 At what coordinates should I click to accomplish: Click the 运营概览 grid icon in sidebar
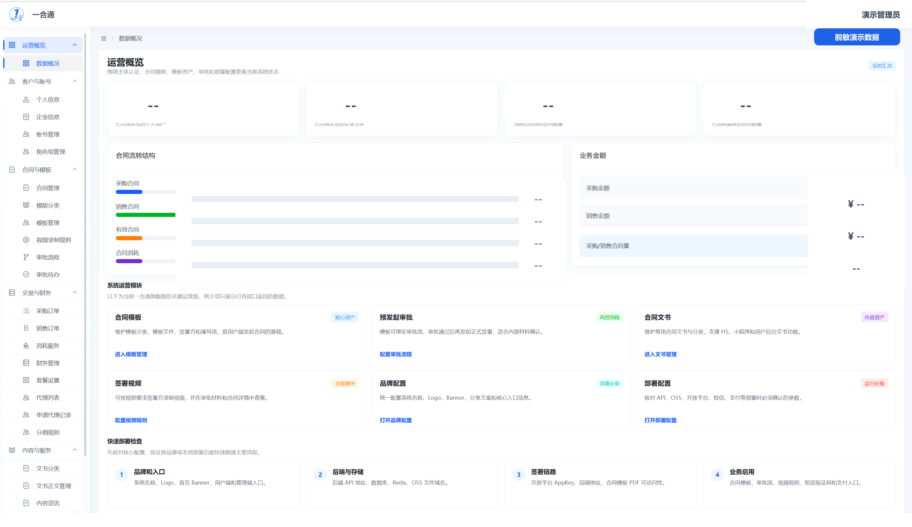coord(12,45)
